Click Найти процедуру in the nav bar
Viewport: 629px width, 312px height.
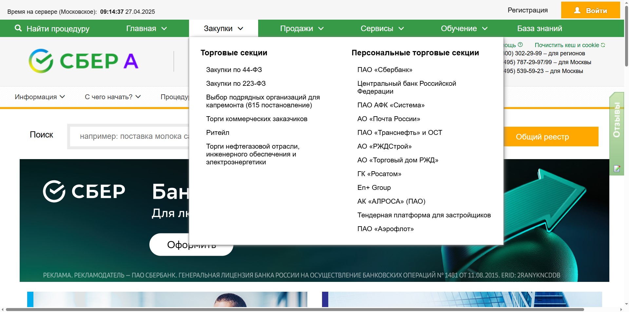click(x=58, y=28)
